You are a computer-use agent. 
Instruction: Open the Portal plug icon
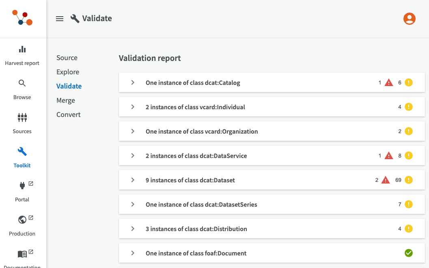[22, 186]
